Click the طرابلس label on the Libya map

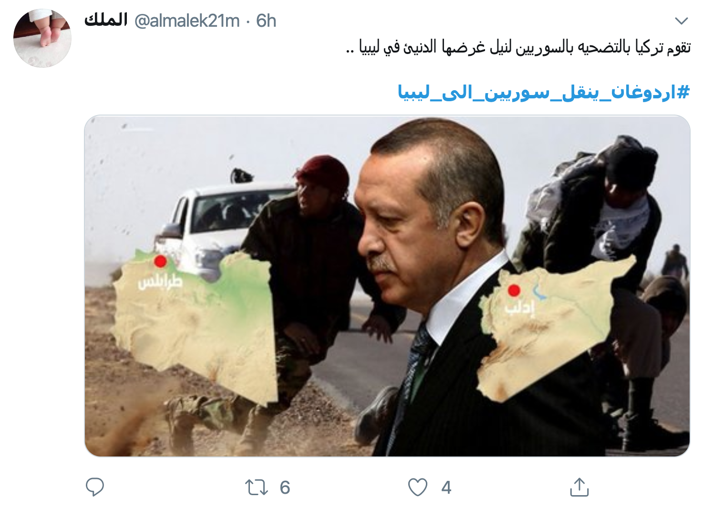tap(160, 282)
